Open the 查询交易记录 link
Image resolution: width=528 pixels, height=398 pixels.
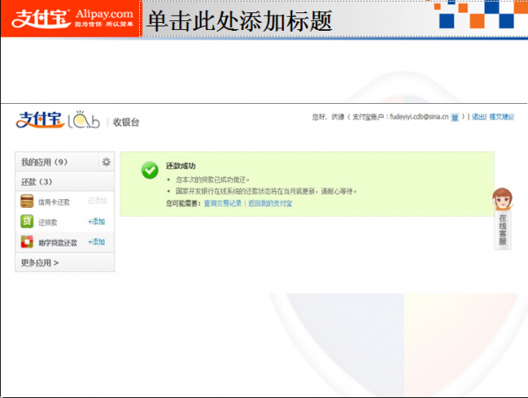tap(223, 203)
